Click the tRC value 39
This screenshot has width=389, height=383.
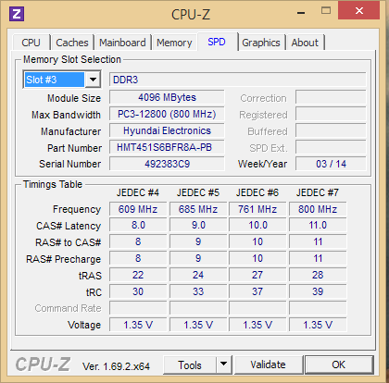(x=318, y=291)
